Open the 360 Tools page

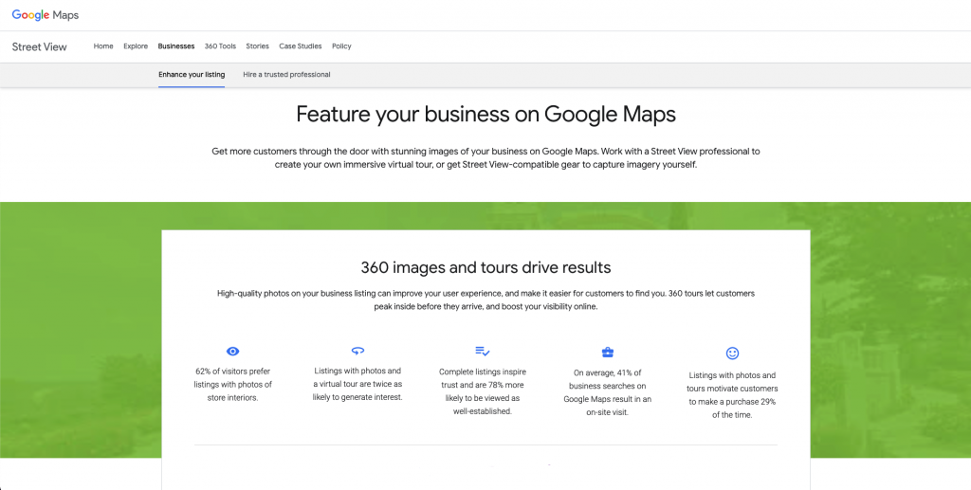tap(220, 46)
